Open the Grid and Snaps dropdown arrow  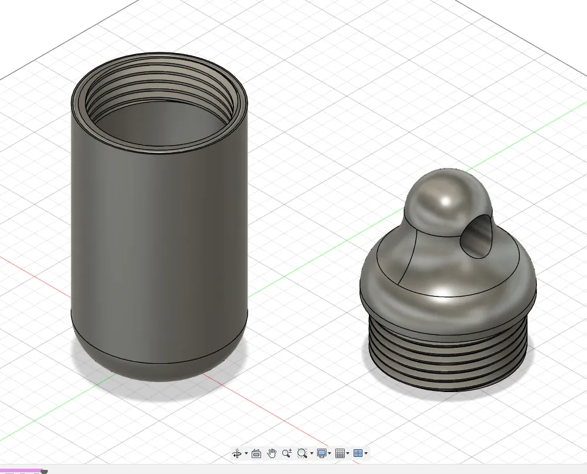(348, 453)
